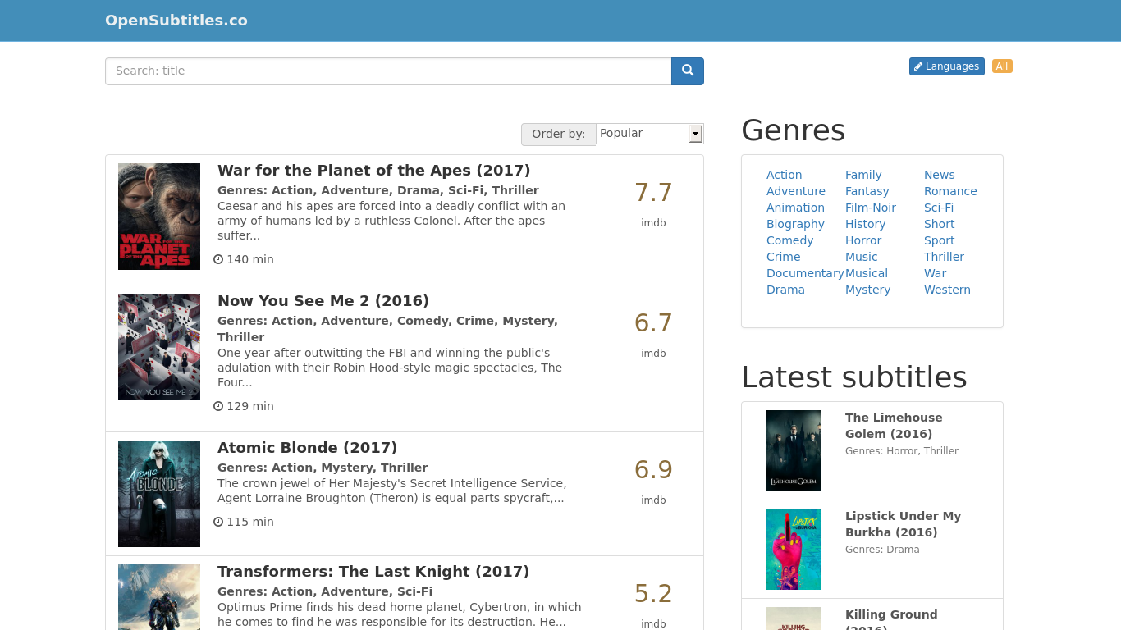Select the Film-Noir genre
This screenshot has height=630, width=1121.
click(871, 208)
